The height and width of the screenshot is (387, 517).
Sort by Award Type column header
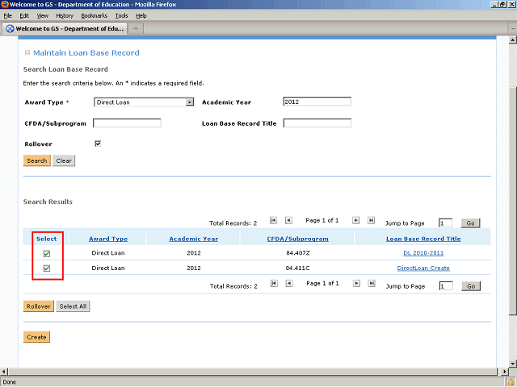pos(108,239)
